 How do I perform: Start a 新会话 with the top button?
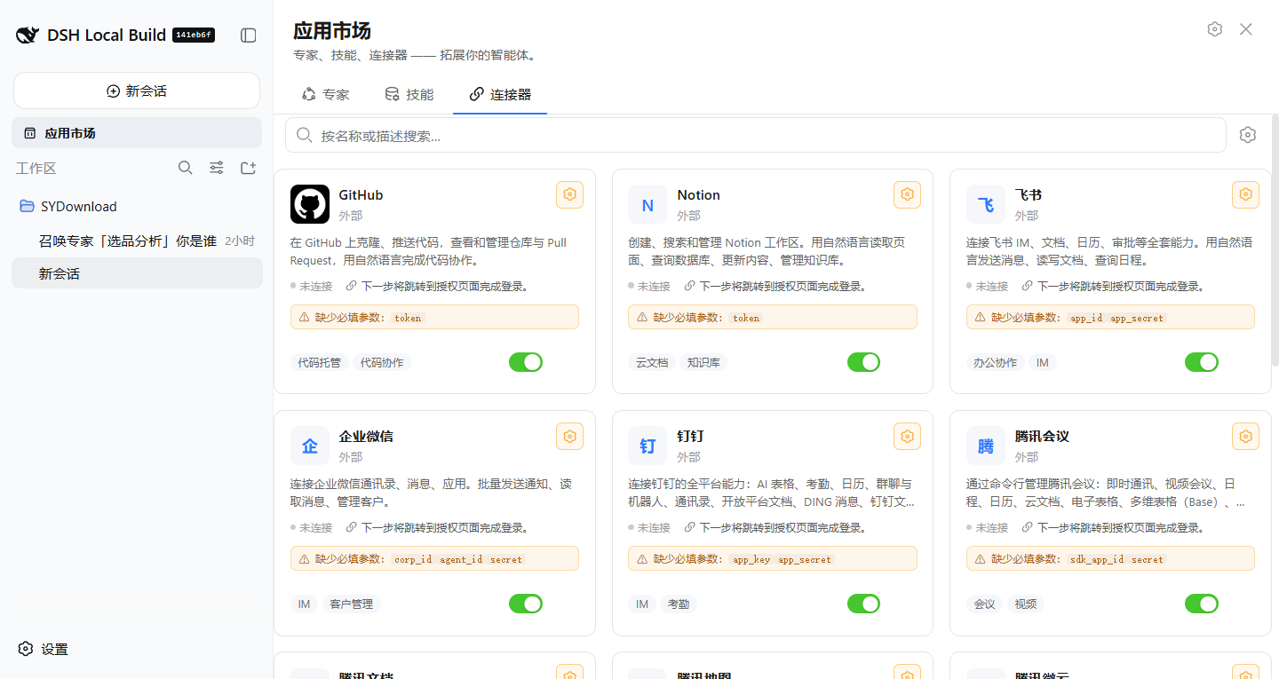tap(137, 91)
